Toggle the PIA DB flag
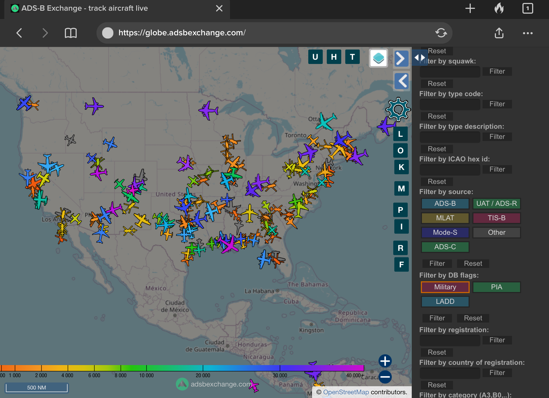 [496, 287]
